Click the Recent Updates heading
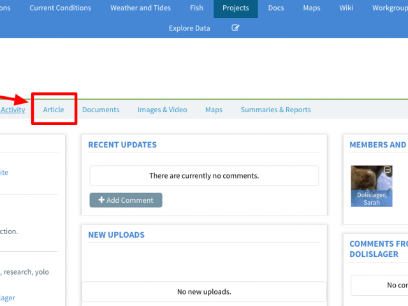408x306 pixels. (122, 145)
